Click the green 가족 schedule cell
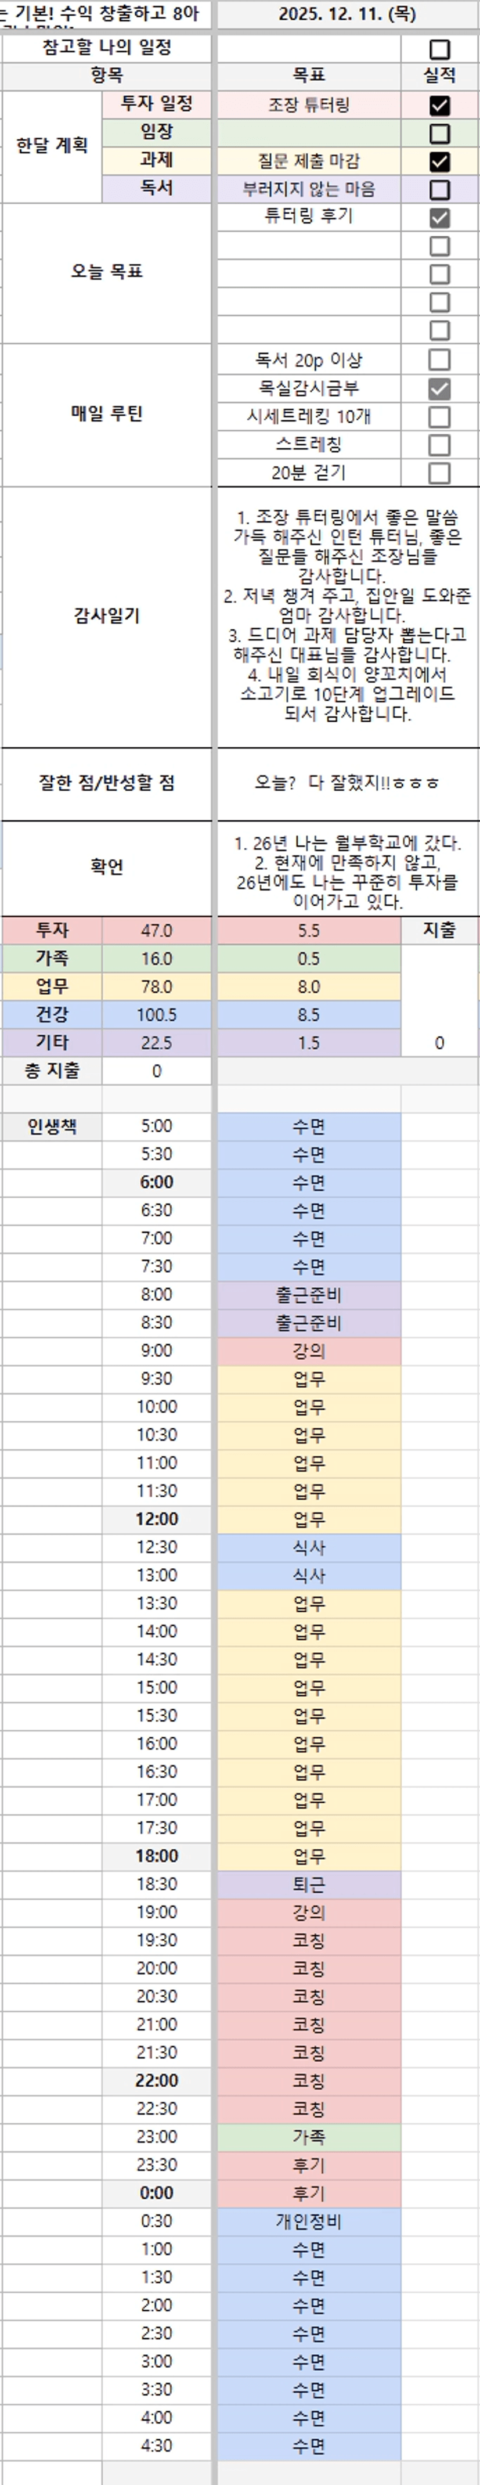This screenshot has width=480, height=2485. tap(308, 2137)
